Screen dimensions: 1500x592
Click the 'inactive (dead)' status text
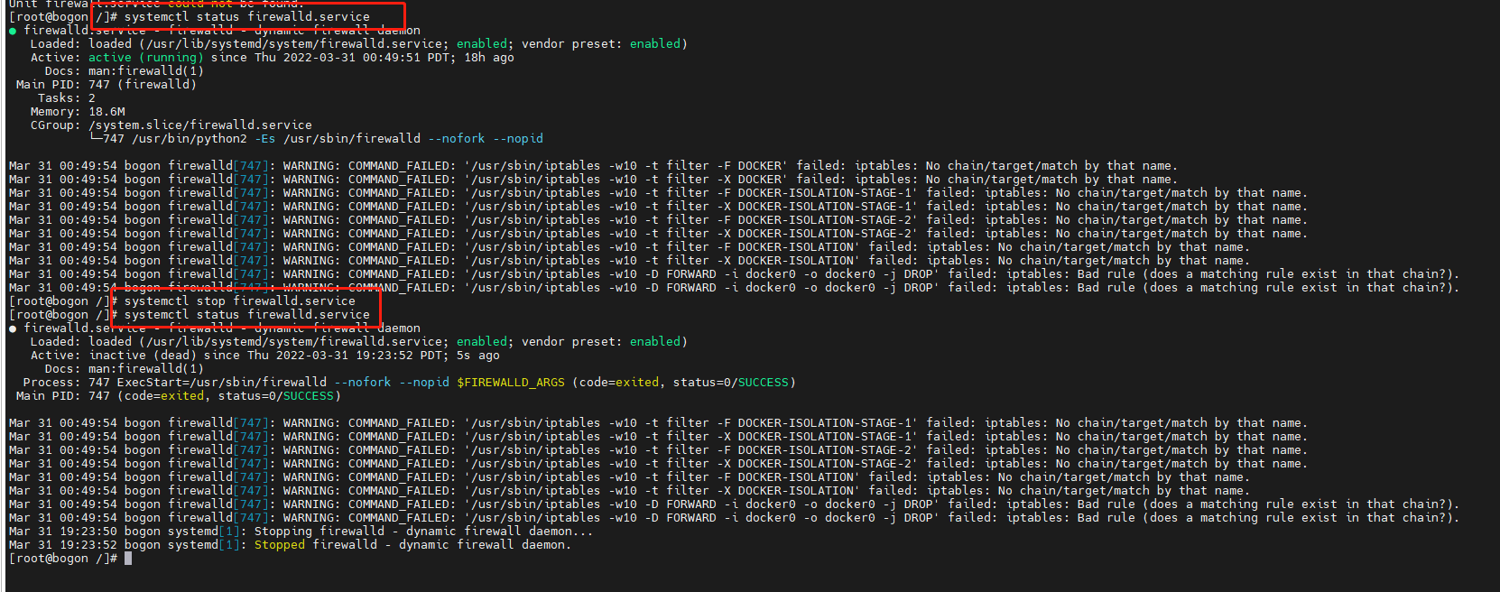pos(142,356)
